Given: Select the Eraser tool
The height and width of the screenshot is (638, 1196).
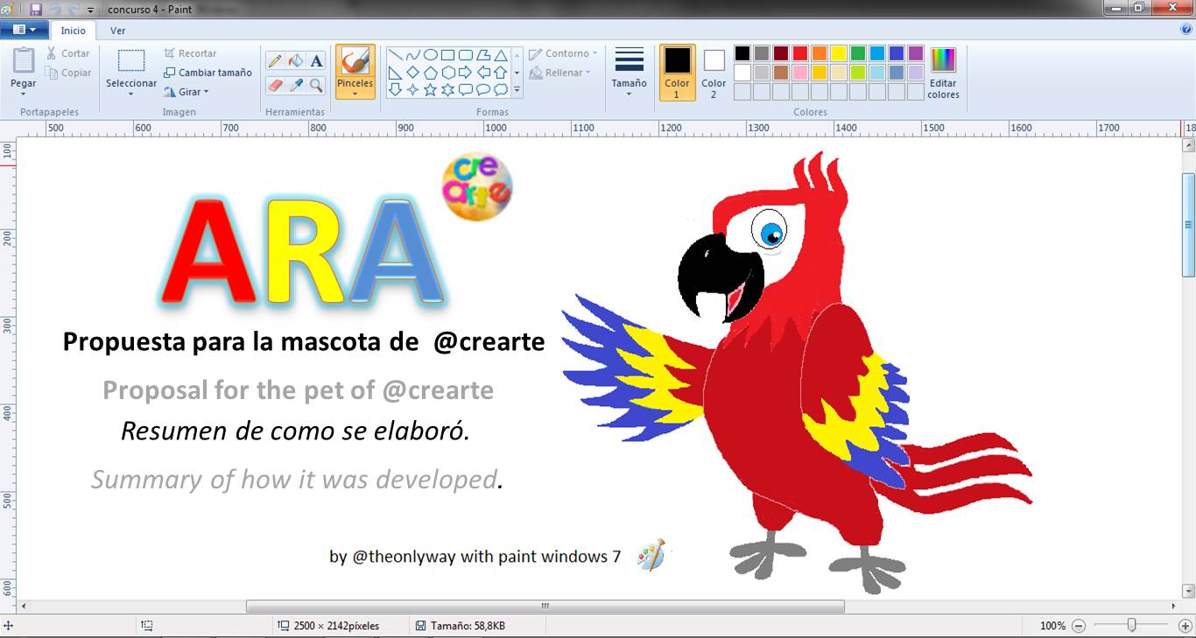Looking at the screenshot, I should [x=275, y=85].
